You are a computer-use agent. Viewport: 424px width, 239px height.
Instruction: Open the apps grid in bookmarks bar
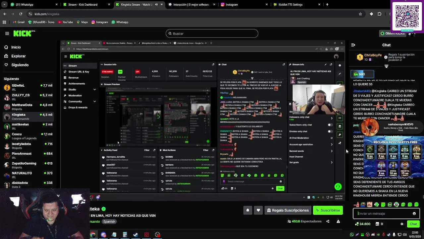point(4,22)
